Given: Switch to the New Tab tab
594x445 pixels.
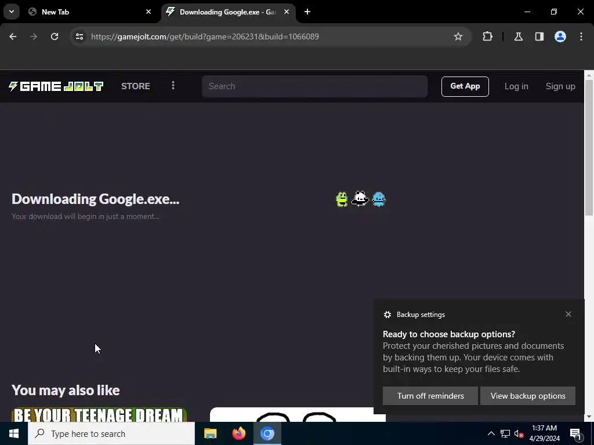Looking at the screenshot, I should tap(89, 12).
